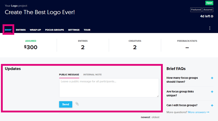218x121 pixels.
Task: Click into the public message text box
Action: point(109,88)
